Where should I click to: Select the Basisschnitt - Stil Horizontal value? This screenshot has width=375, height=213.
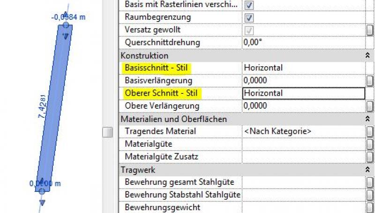click(x=303, y=68)
